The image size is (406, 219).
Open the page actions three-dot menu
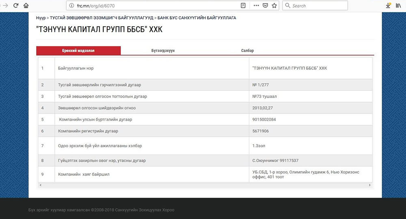pos(256,6)
